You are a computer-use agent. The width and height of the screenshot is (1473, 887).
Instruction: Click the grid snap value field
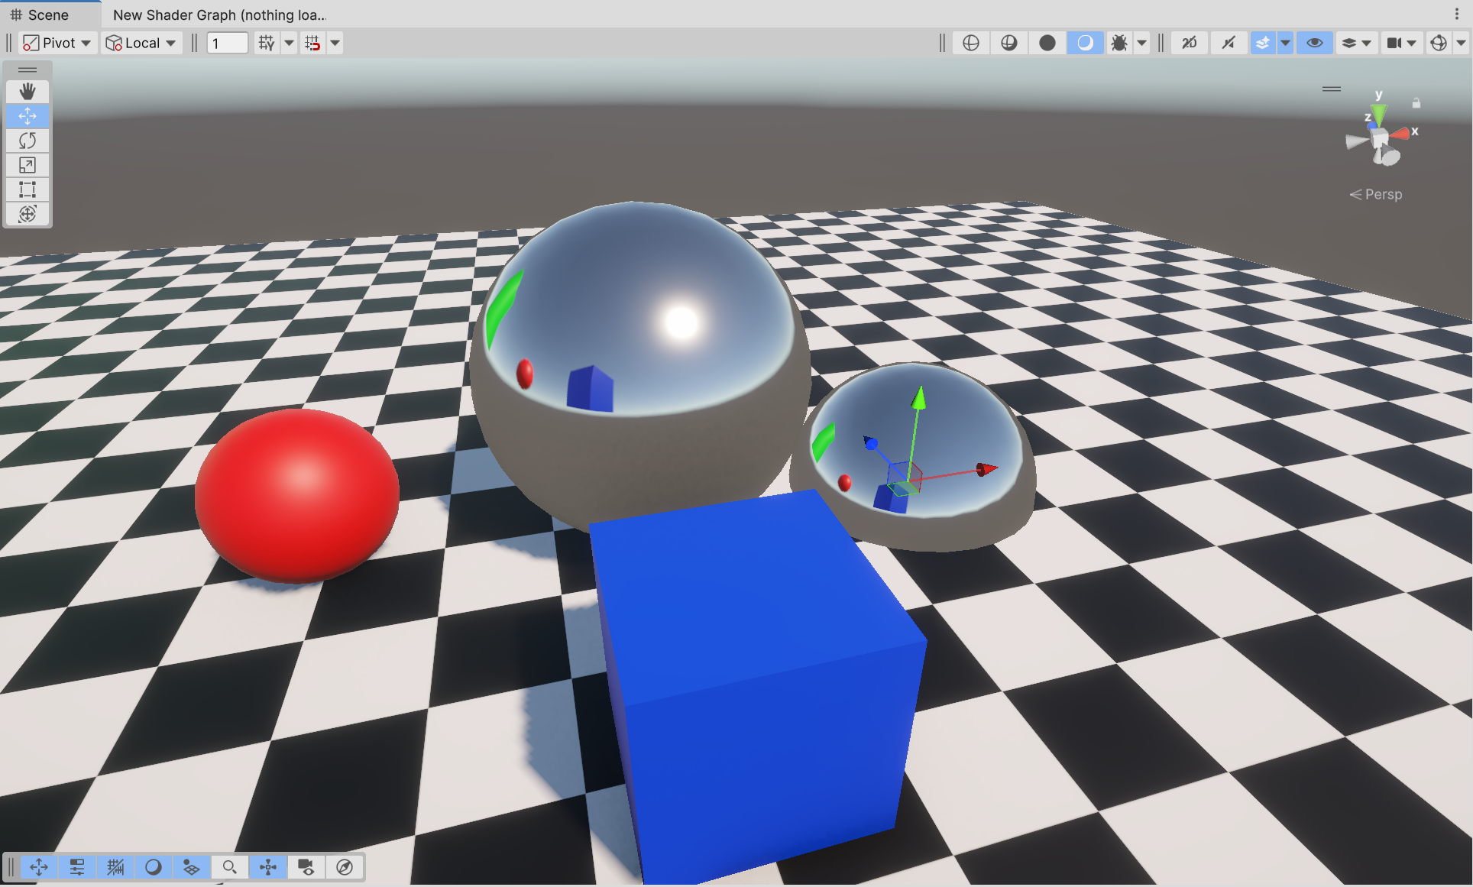tap(228, 44)
